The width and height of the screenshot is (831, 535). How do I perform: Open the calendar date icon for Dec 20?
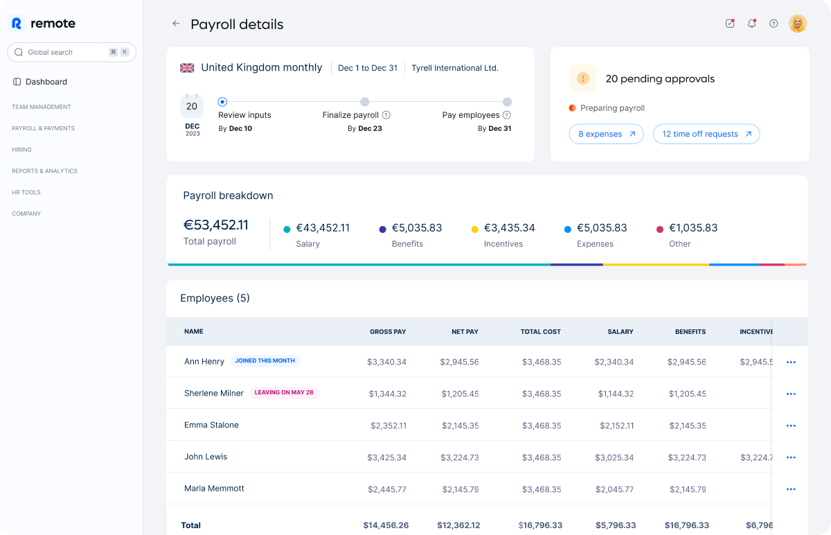(x=192, y=107)
